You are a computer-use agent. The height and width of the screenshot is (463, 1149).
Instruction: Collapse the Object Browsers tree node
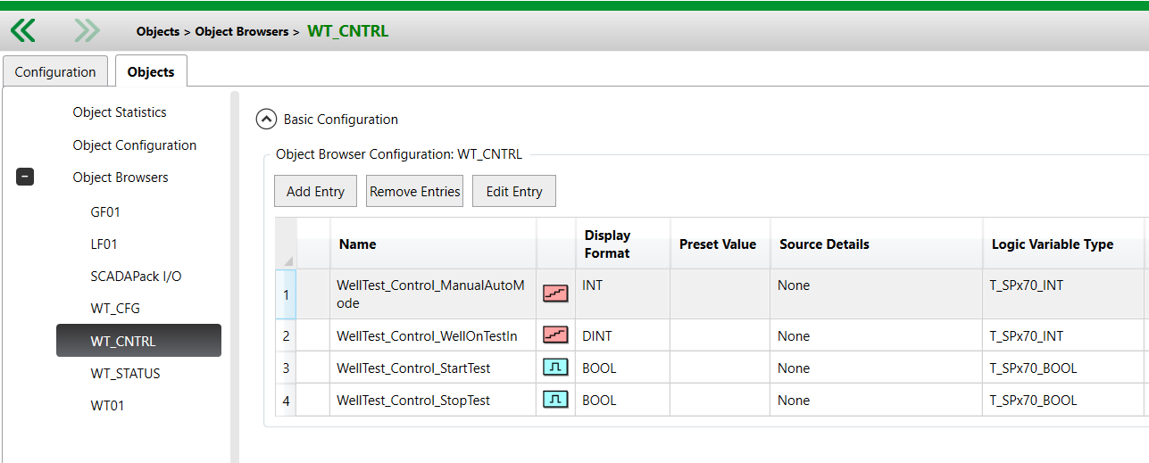click(25, 178)
